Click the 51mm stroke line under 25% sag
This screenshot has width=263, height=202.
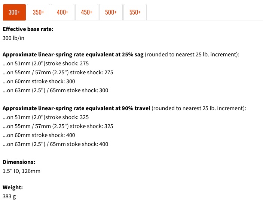pyautogui.click(x=46, y=63)
